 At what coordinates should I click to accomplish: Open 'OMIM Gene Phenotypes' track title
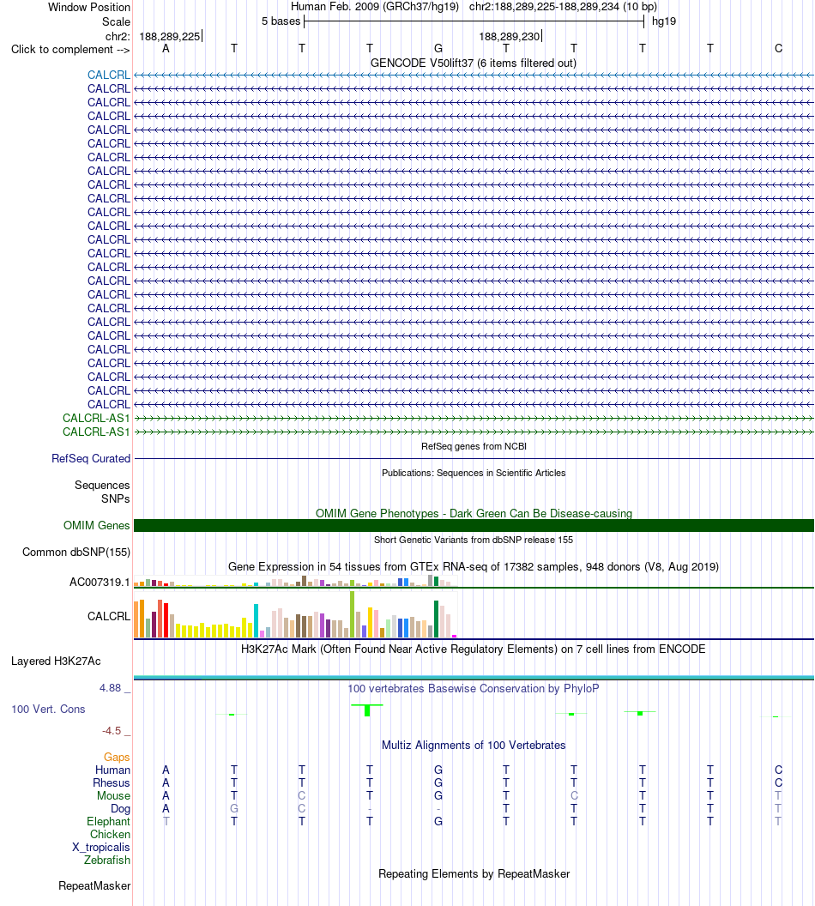[x=474, y=513]
